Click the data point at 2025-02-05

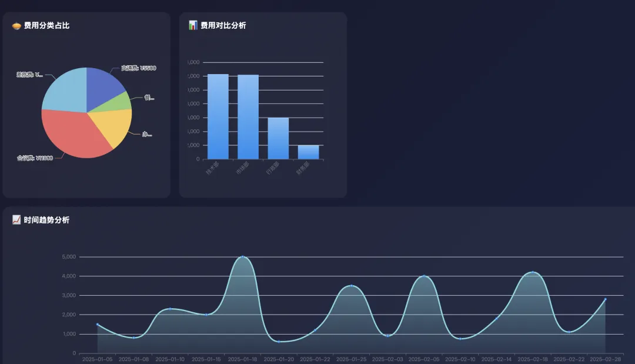click(x=424, y=276)
